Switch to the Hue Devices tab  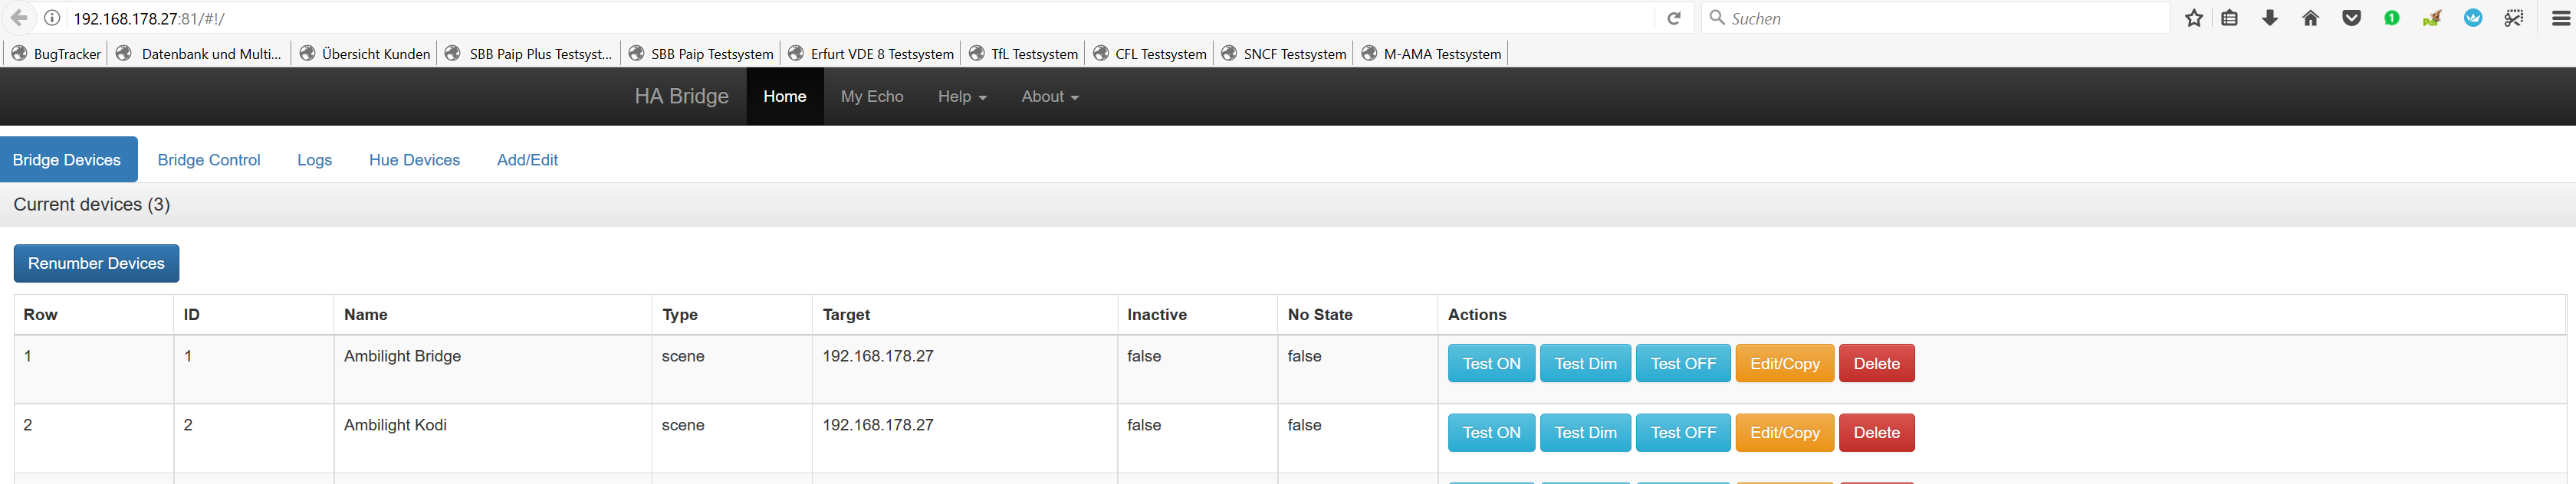[x=414, y=159]
